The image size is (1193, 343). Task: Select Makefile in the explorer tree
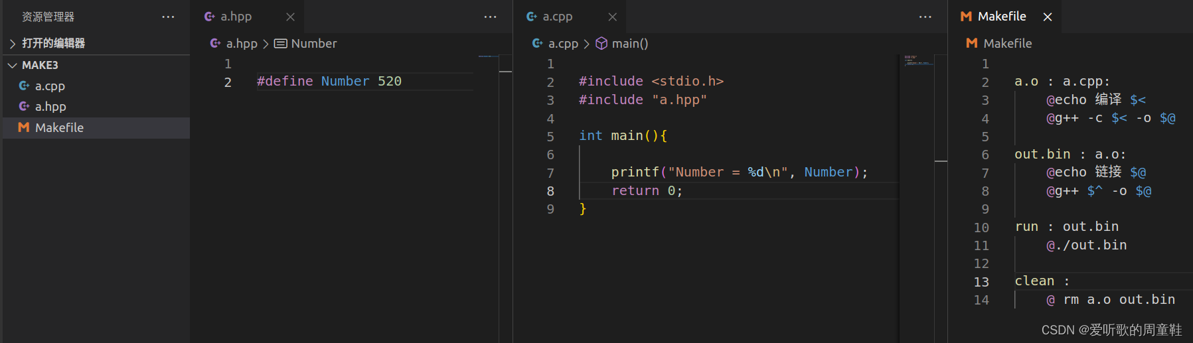coord(96,127)
